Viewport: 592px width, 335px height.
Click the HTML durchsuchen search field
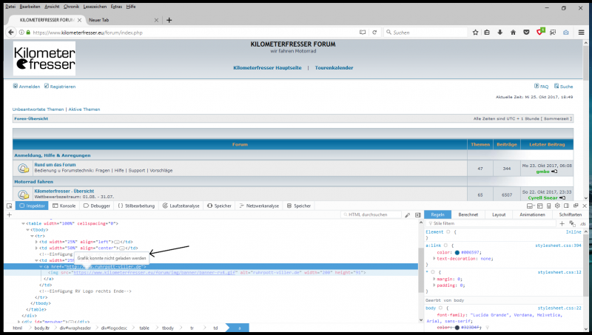374,214
